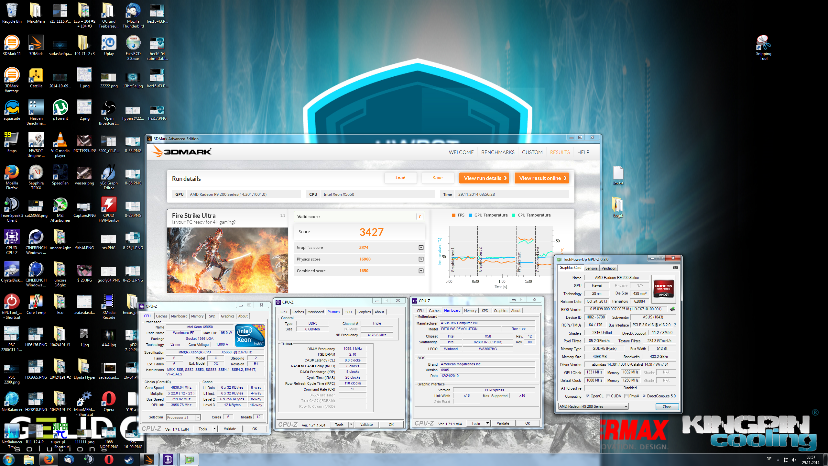Click DE language indicator in taskbar

pos(769,459)
